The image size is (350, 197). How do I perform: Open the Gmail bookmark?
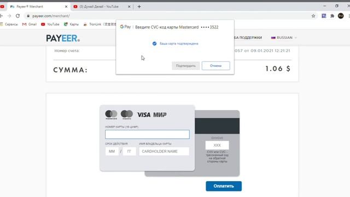(x=30, y=24)
